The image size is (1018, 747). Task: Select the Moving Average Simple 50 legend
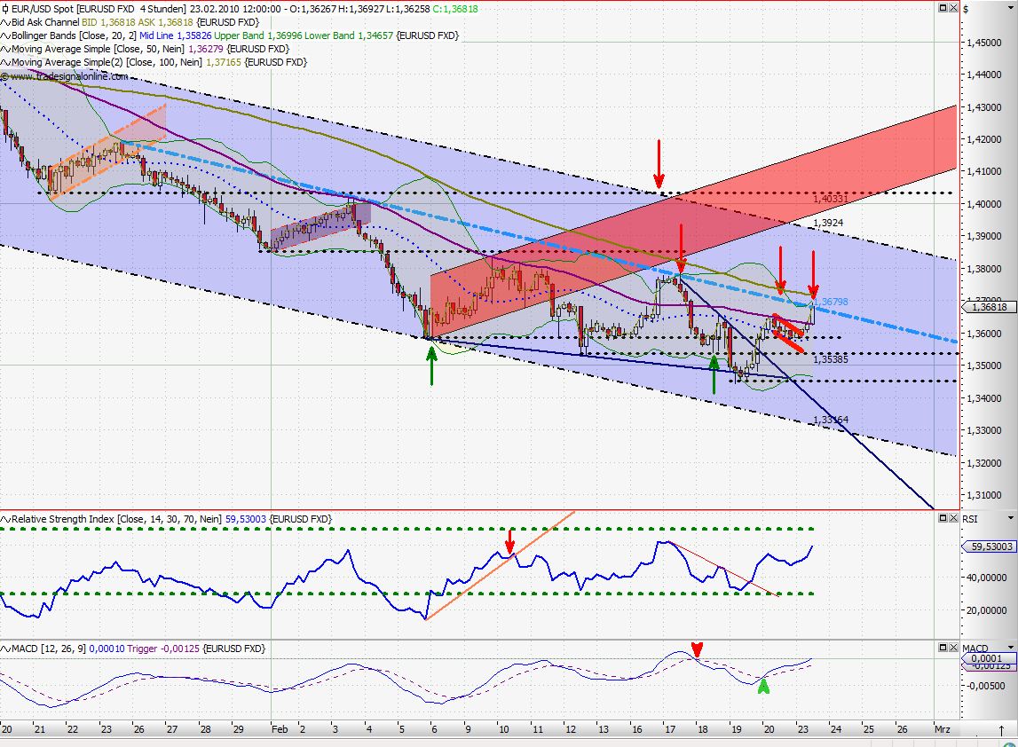150,49
